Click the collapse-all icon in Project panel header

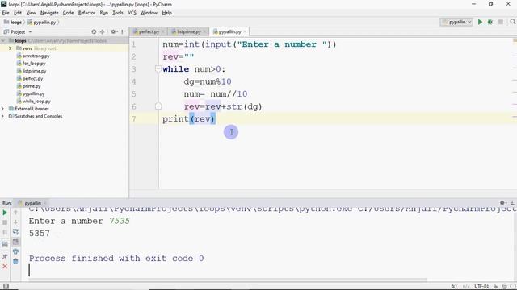[103, 32]
